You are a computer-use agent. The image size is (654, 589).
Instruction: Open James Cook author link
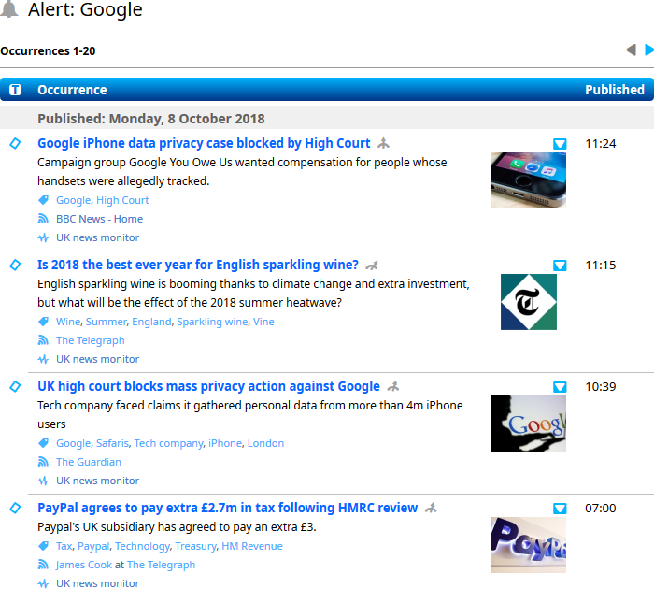(x=84, y=565)
